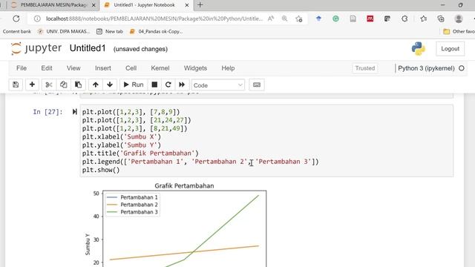Image resolution: width=475 pixels, height=267 pixels.
Task: Open the View menu
Action: click(x=73, y=68)
